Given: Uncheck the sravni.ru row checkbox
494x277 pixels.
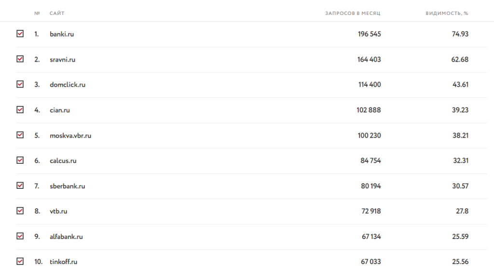Looking at the screenshot, I should tap(20, 59).
